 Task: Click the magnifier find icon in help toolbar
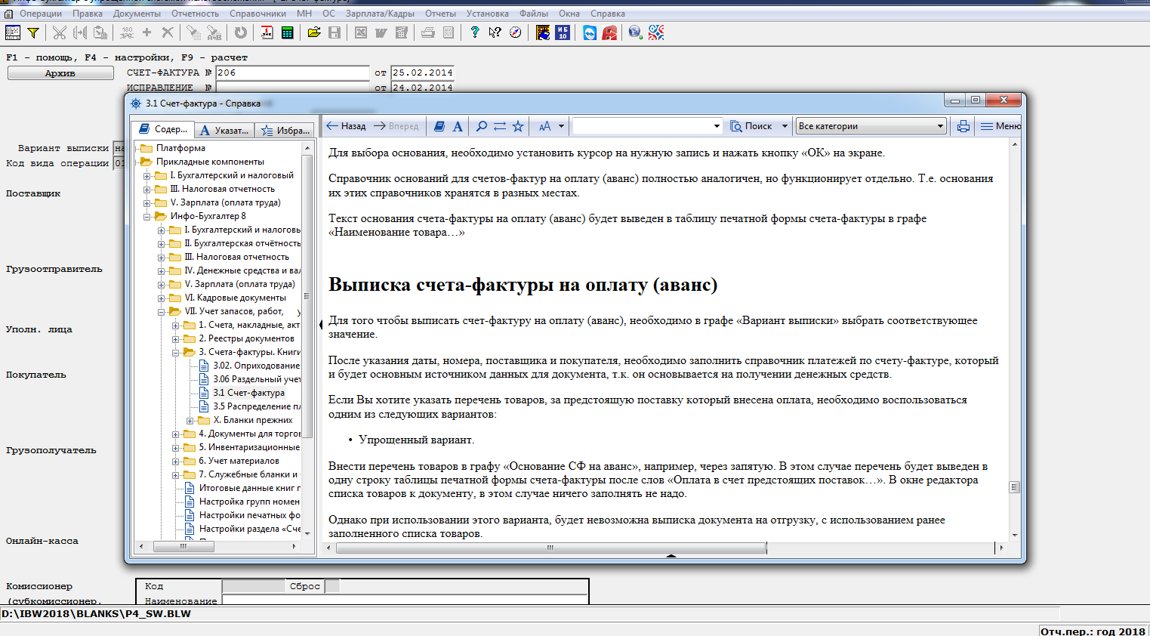point(482,126)
